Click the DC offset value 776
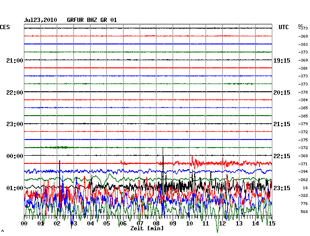Viewport: 310px width, 236px height. pos(304,204)
